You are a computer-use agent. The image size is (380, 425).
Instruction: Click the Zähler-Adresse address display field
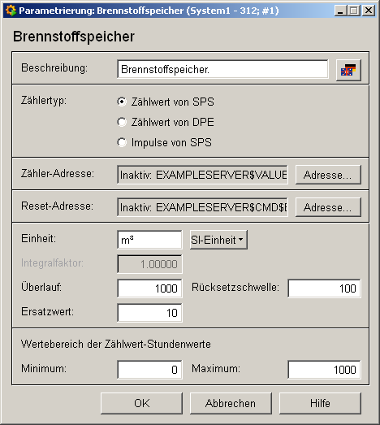click(x=203, y=175)
